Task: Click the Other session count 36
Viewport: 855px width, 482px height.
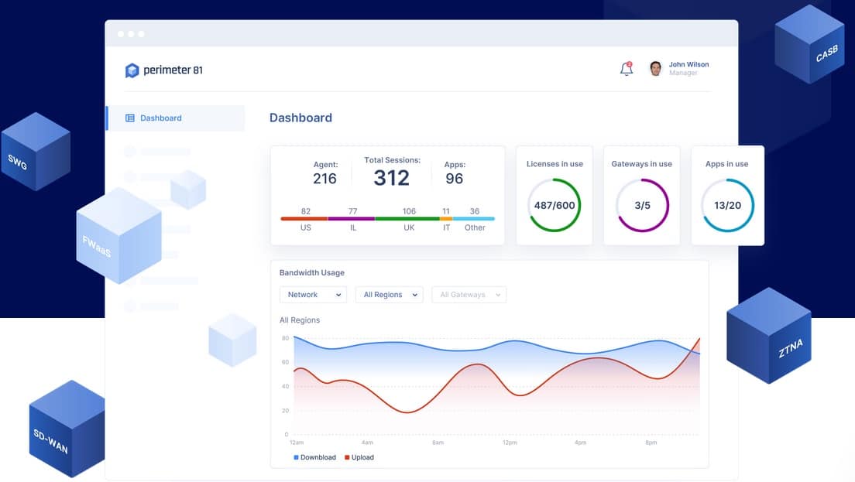Action: (x=475, y=211)
